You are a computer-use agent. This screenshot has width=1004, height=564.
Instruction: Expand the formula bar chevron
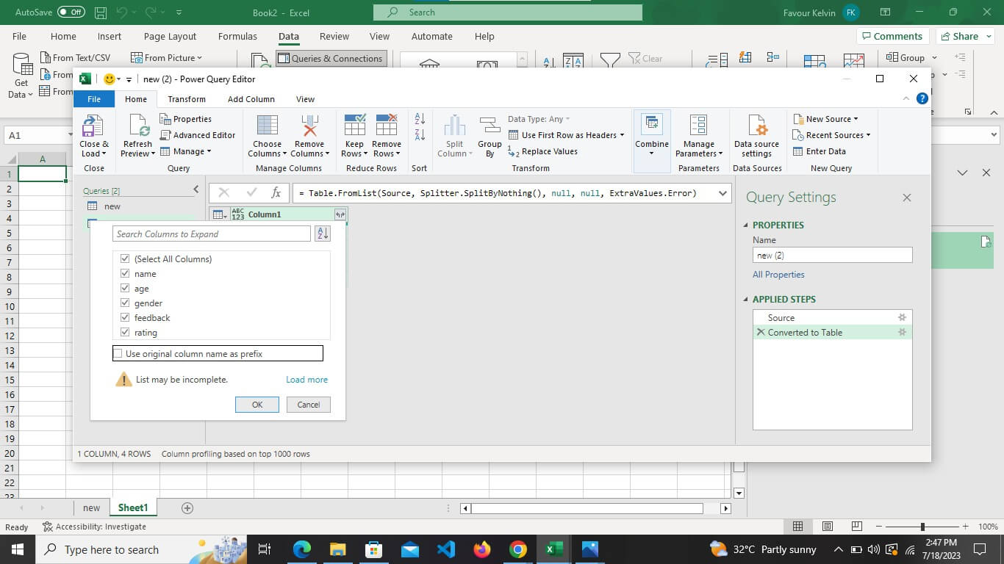pyautogui.click(x=723, y=193)
